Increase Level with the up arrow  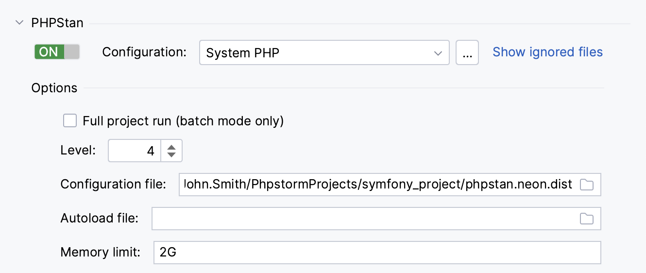click(x=171, y=146)
